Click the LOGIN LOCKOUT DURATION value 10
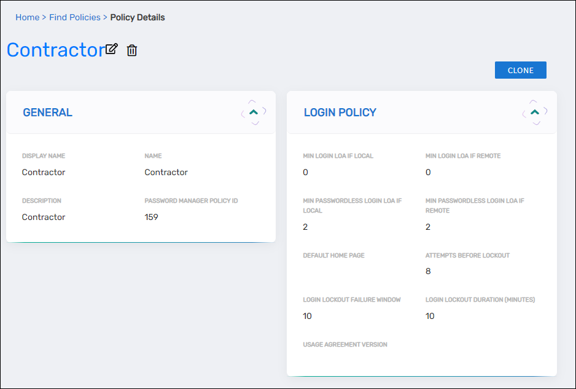Image resolution: width=576 pixels, height=389 pixels. pyautogui.click(x=430, y=316)
